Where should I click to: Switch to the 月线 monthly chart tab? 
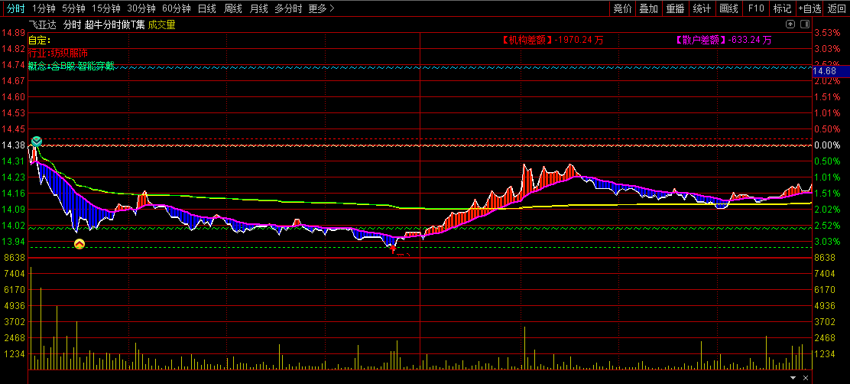258,8
